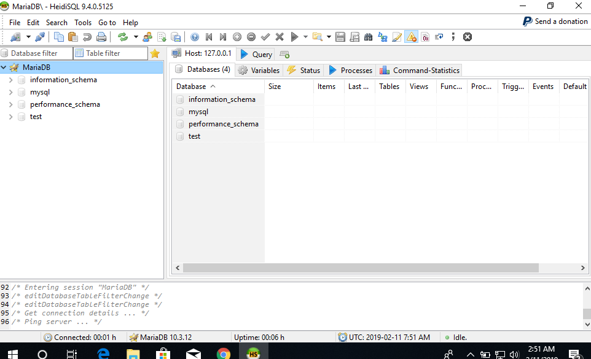The width and height of the screenshot is (591, 359).
Task: Open dropdown arrow next to Refresh
Action: point(136,37)
